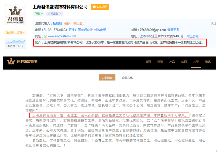The height and width of the screenshot is (153, 217).
Task: Click the 浏览量 trend chart thumbnail
Action: [15, 41]
